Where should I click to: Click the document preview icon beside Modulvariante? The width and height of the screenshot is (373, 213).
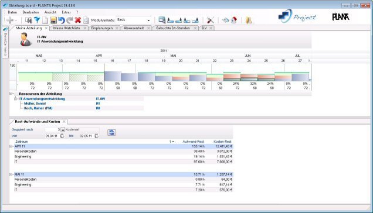tap(86, 20)
